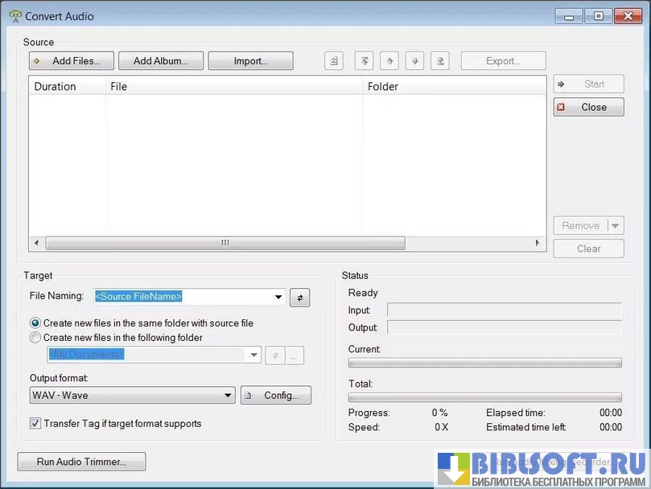Choose create files in following folder option

tap(35, 338)
